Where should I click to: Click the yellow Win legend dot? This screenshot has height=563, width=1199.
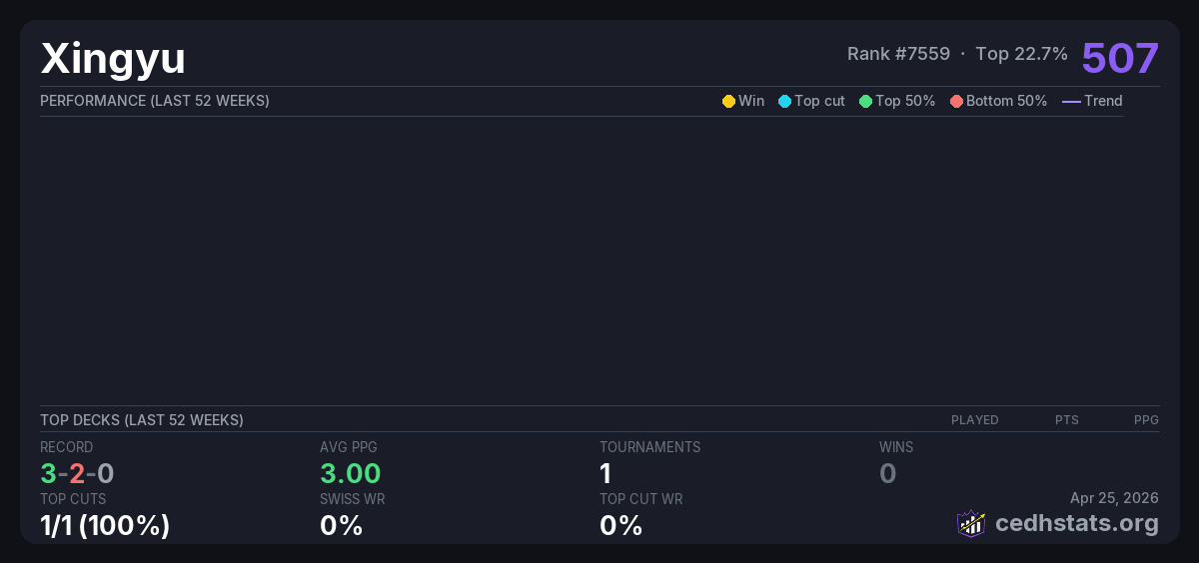point(728,101)
